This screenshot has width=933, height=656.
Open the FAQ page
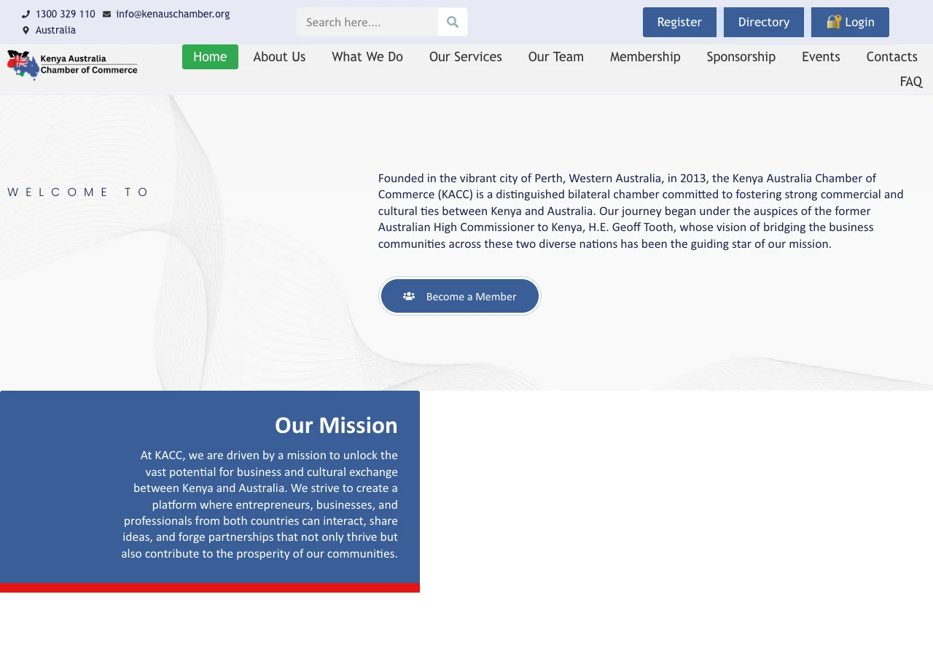911,82
